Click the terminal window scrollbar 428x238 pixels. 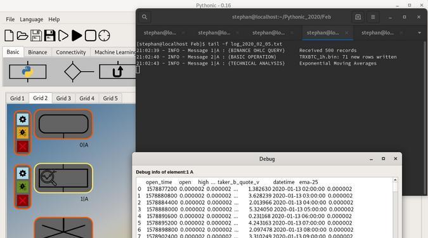click(x=425, y=117)
